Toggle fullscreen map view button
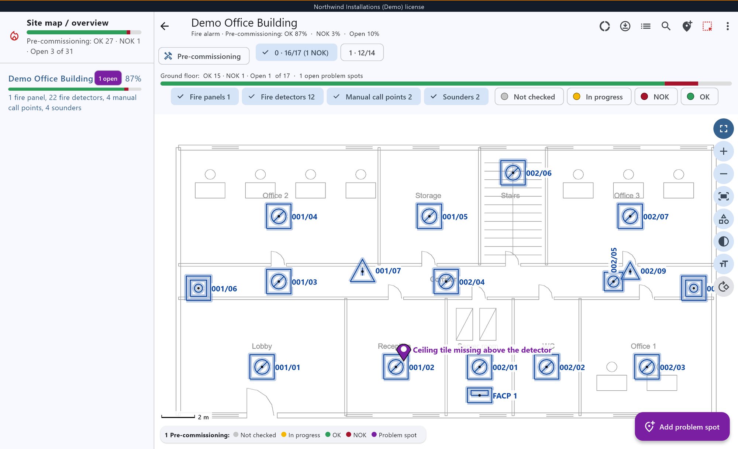 point(723,129)
